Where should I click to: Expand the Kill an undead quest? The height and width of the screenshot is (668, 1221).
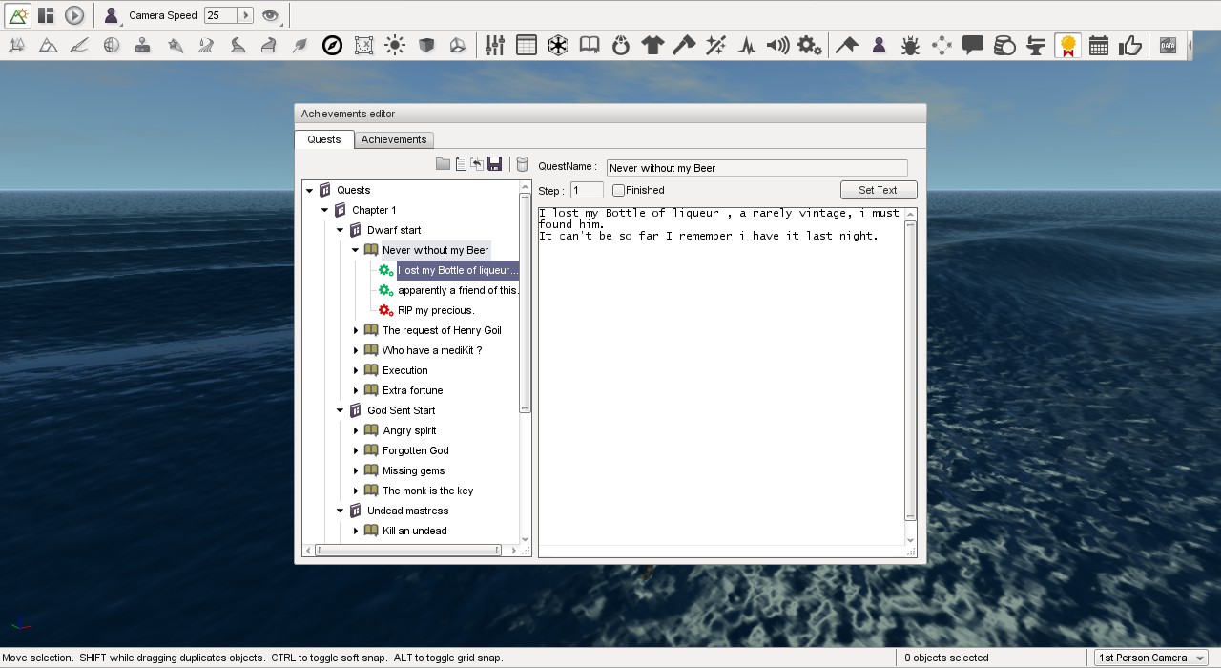(x=355, y=531)
